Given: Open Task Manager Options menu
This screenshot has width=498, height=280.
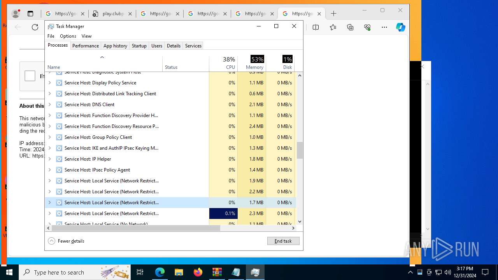Looking at the screenshot, I should pos(68,36).
